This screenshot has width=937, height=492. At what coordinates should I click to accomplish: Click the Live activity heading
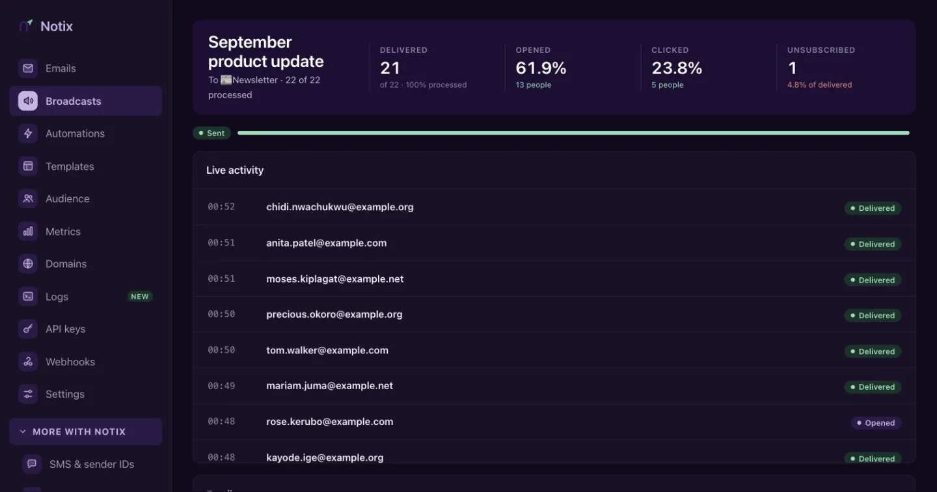(x=235, y=170)
